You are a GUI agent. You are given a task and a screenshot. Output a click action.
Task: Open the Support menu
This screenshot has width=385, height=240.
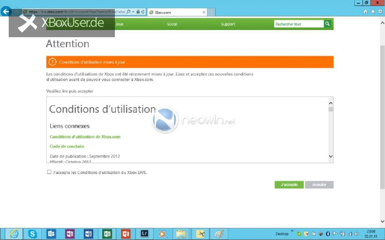[x=228, y=24]
